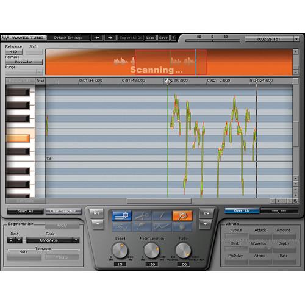Click the Speed value field showing 15
The height and width of the screenshot is (305, 305).
120,264
